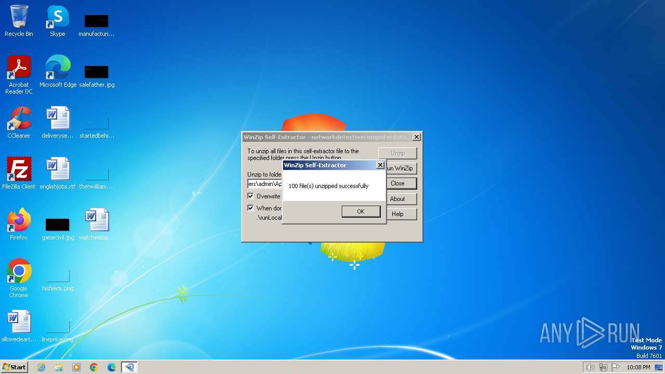665x374 pixels.
Task: Open Internet Explorer from the taskbar
Action: (41, 367)
